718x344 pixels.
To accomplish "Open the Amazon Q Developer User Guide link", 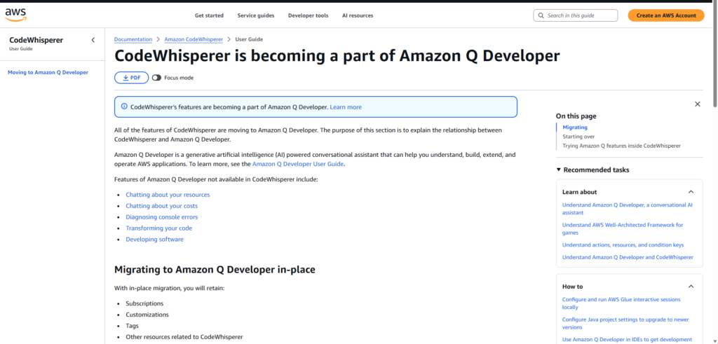I will click(298, 164).
